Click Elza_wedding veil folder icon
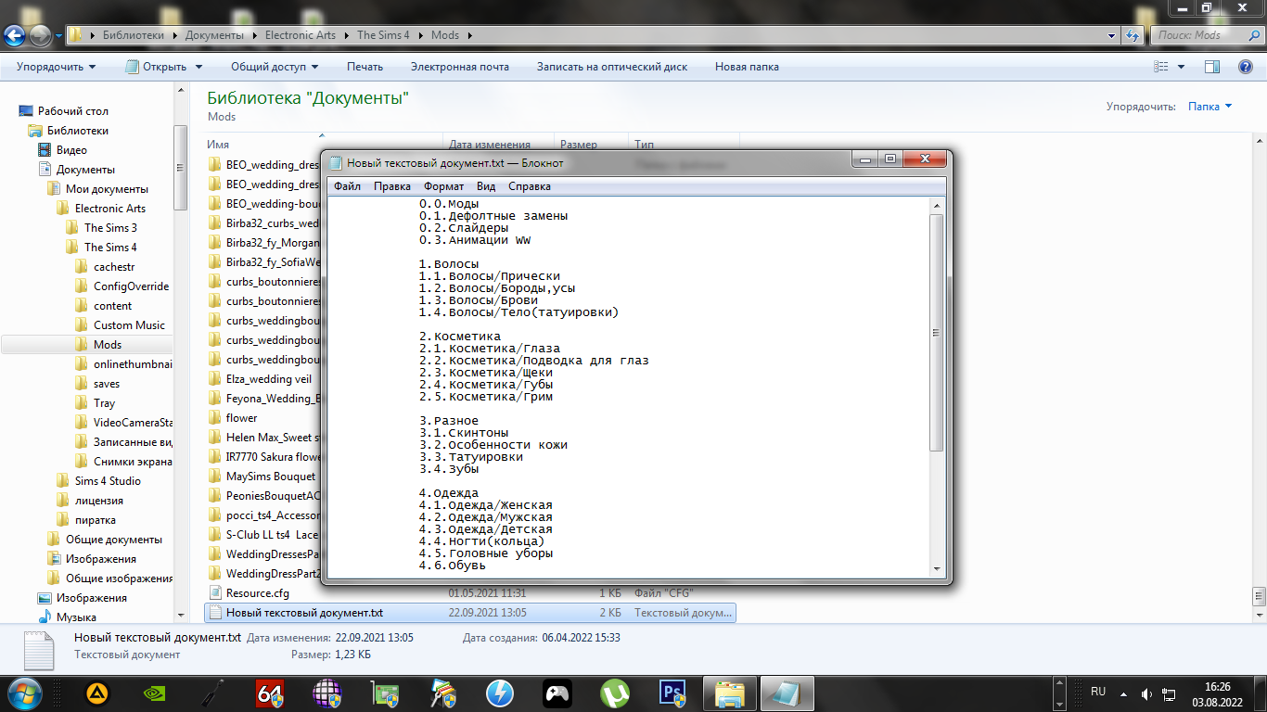Image resolution: width=1267 pixels, height=712 pixels. tap(214, 379)
